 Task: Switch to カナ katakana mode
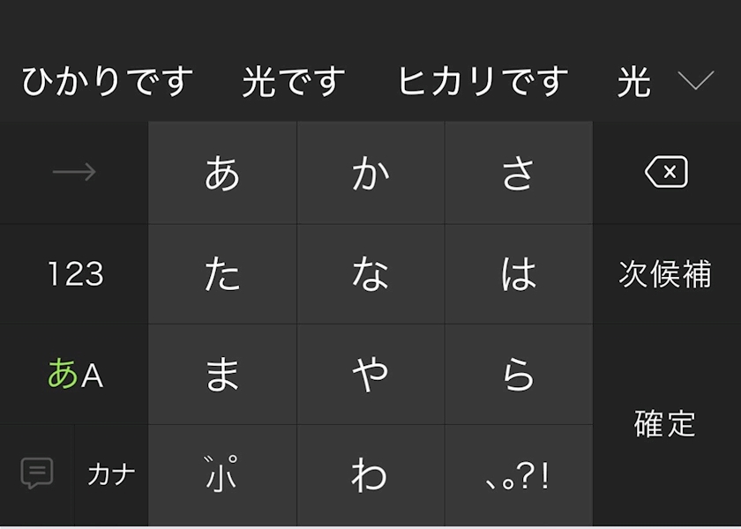(111, 474)
